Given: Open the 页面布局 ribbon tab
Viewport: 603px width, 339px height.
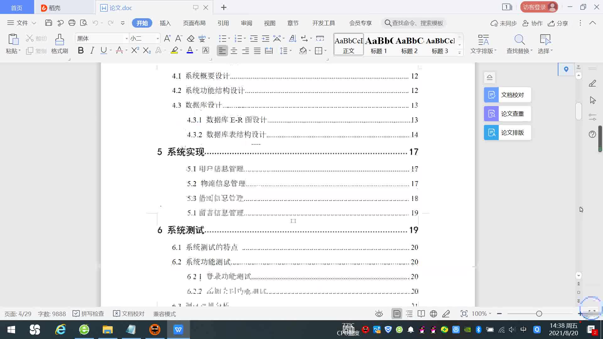Looking at the screenshot, I should point(194,23).
